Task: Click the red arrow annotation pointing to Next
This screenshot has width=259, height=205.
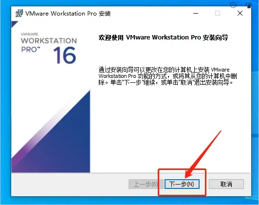Action: click(x=203, y=154)
